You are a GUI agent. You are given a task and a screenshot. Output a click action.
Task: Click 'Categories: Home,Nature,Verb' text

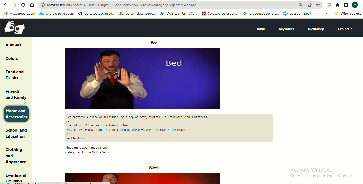[87, 152]
